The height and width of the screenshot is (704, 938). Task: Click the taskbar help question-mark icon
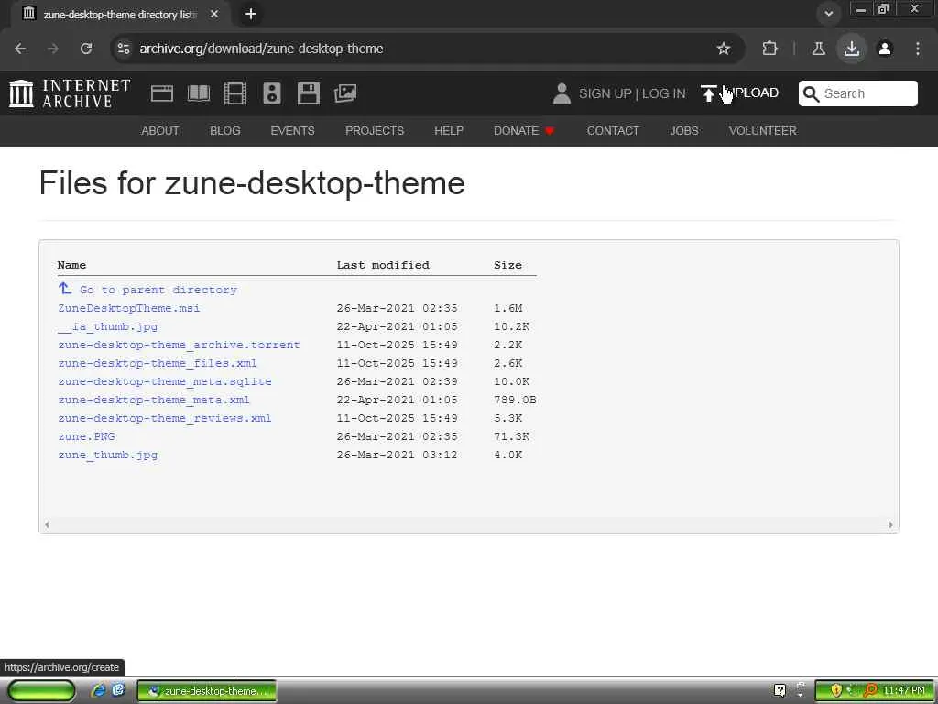coord(780,691)
